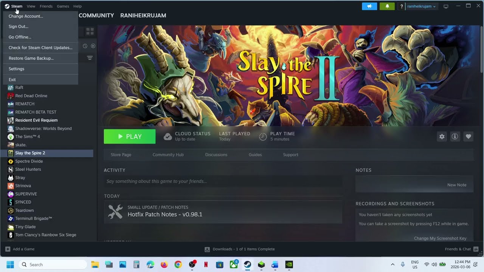Open the library advanced filter icon
484x272 pixels.
coord(90,58)
